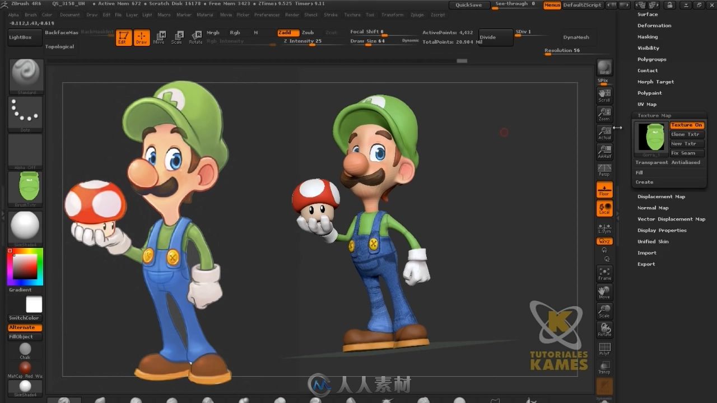Activate the Edit mode icon

click(124, 38)
